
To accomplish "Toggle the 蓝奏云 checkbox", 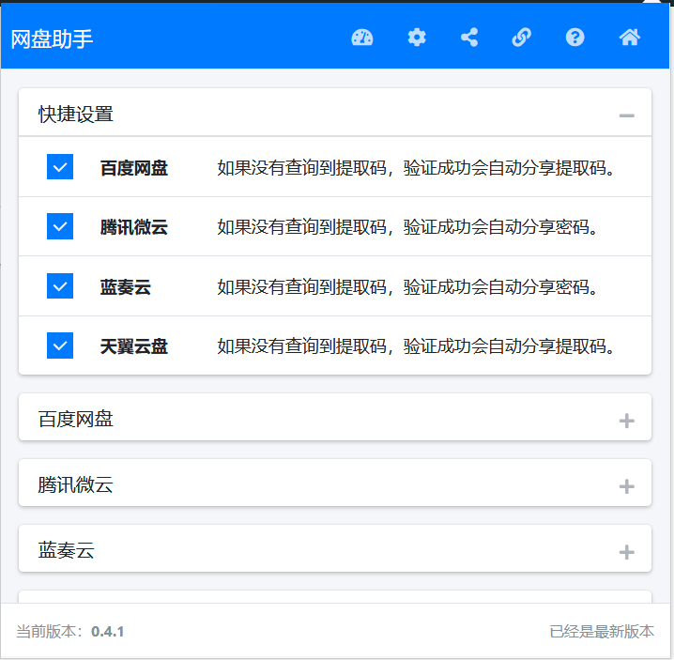I will [60, 286].
